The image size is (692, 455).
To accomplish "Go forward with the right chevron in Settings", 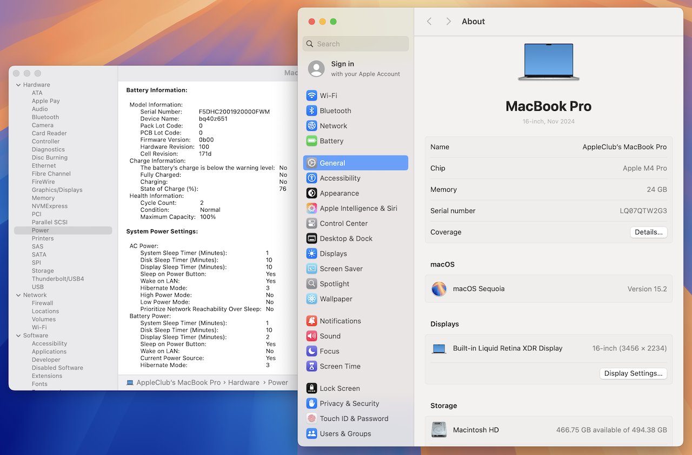I will pyautogui.click(x=448, y=22).
